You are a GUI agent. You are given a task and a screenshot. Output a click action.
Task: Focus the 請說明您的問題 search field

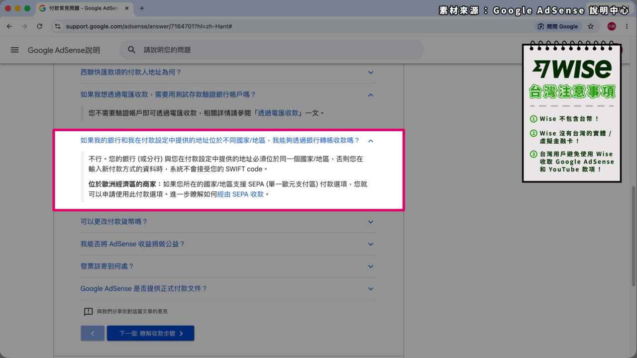[x=271, y=50]
